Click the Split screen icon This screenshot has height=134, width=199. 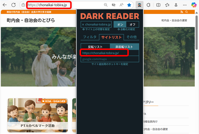158,5
